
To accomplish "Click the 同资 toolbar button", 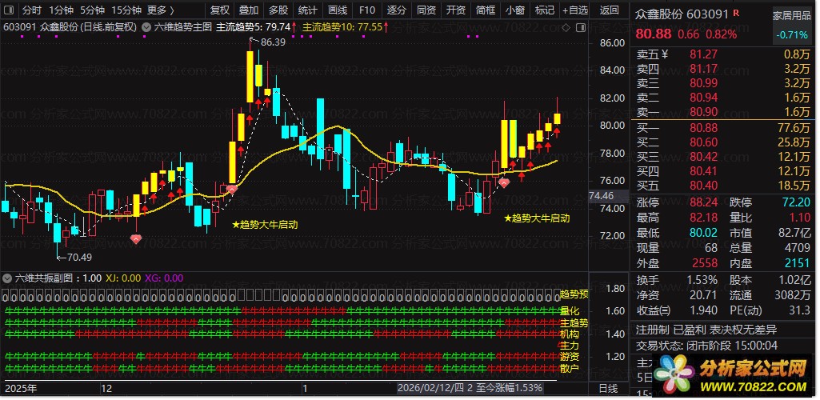I will click(x=426, y=10).
